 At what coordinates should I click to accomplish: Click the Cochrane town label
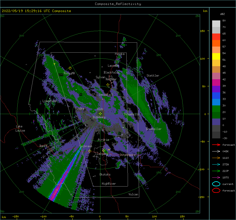pos(86,146)
